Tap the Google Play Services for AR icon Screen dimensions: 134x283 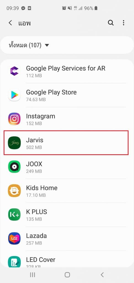(x=14, y=71)
